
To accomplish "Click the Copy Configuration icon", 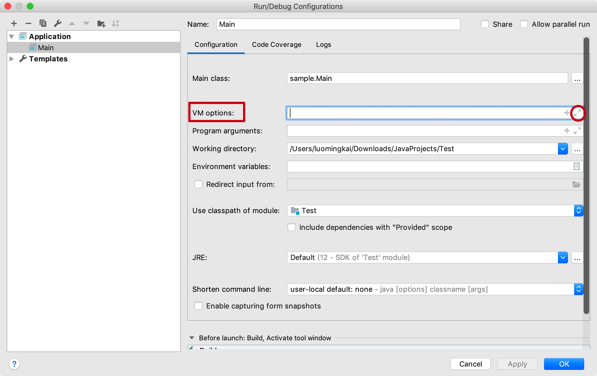I will tap(43, 23).
